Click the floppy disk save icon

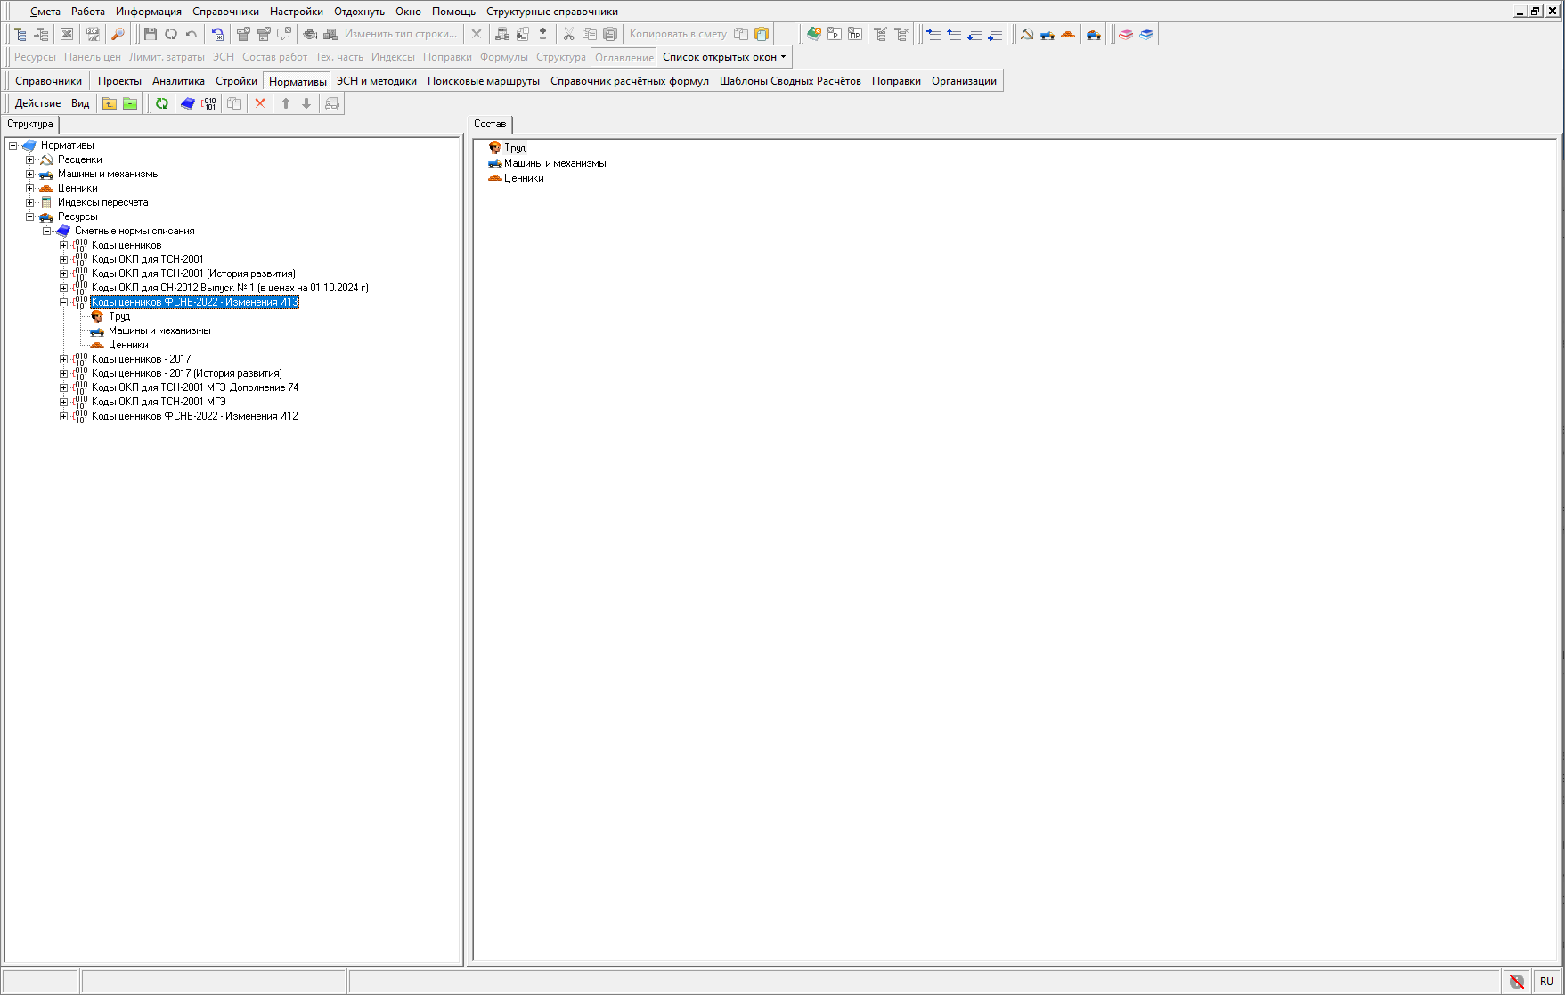click(x=151, y=35)
